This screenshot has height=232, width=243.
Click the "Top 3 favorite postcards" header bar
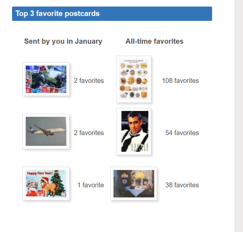(x=112, y=14)
